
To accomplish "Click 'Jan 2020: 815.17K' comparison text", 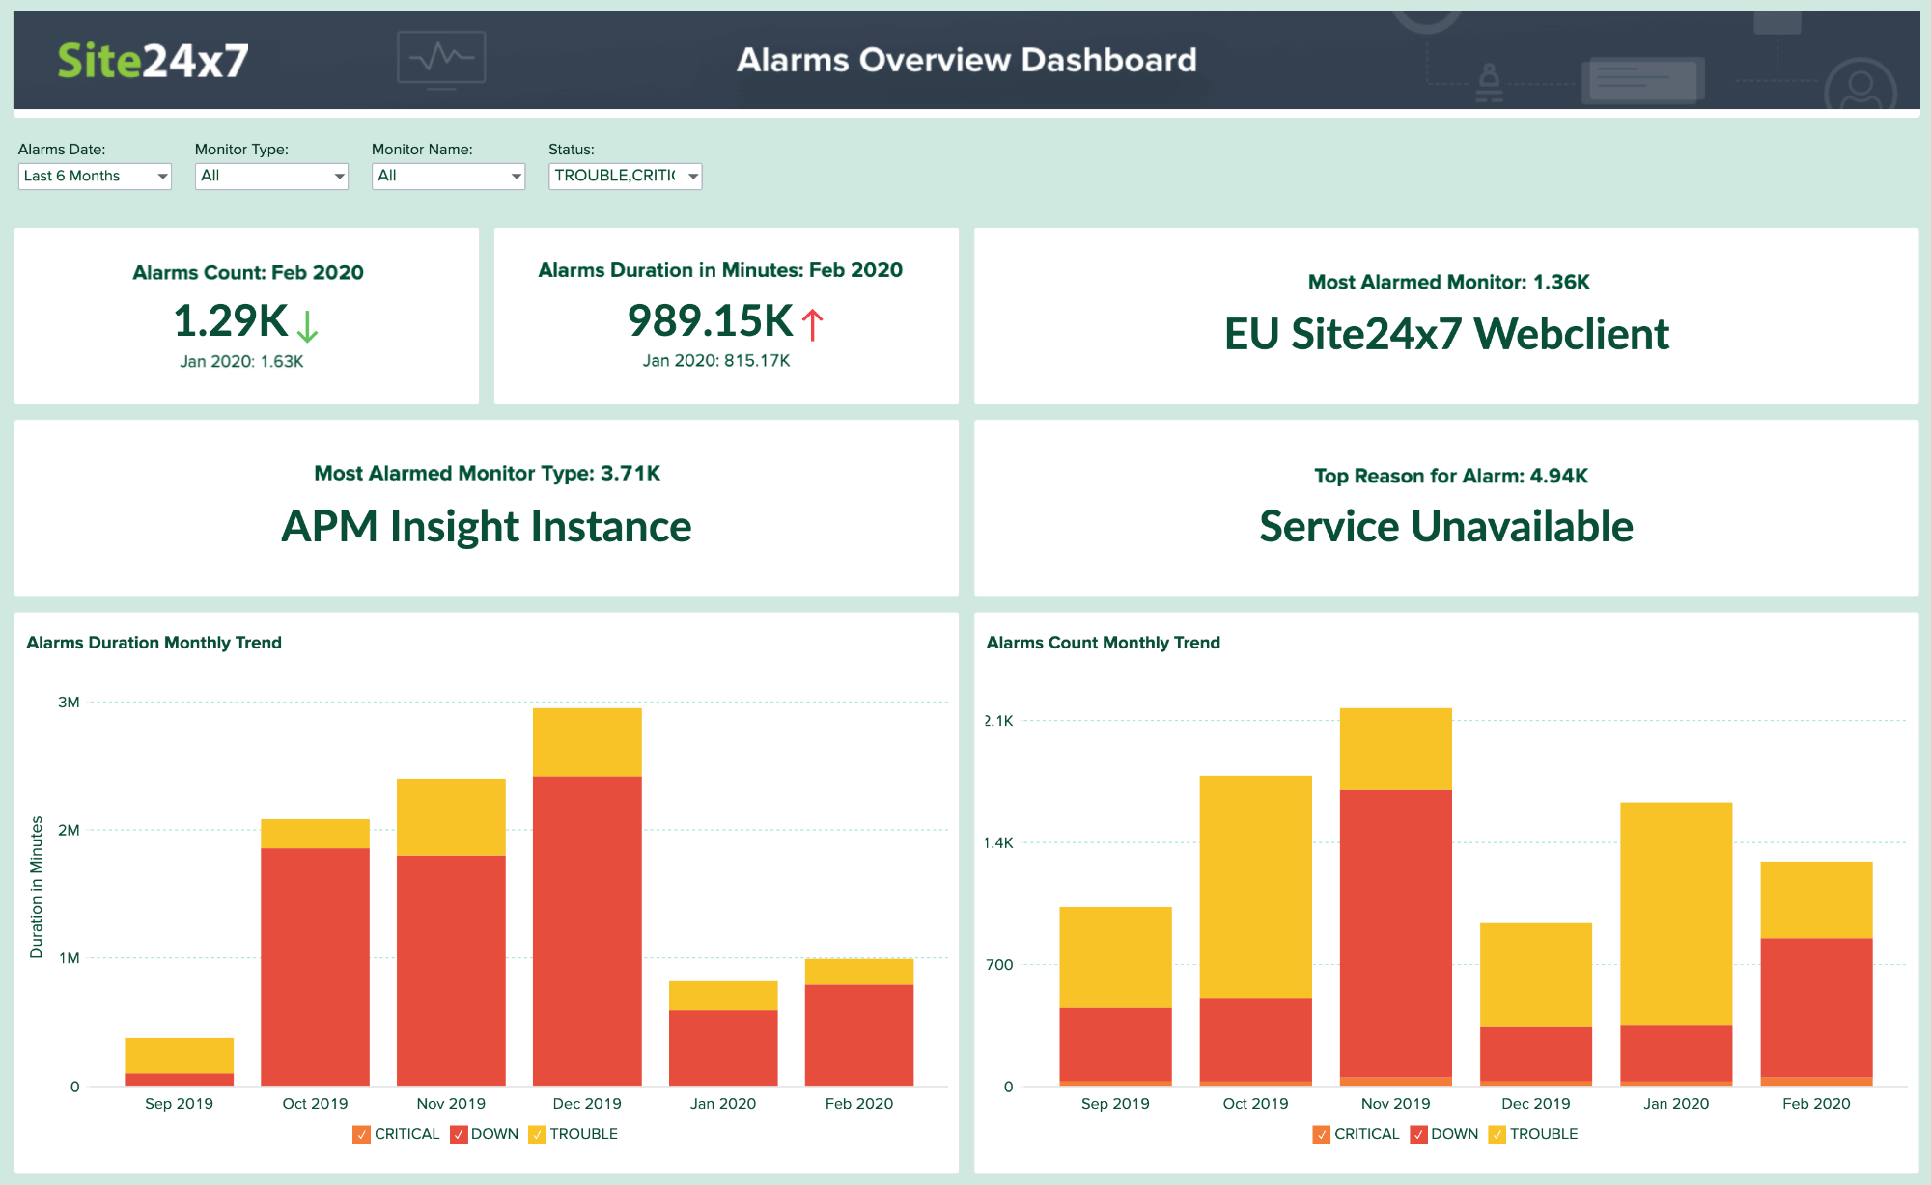I will [716, 360].
